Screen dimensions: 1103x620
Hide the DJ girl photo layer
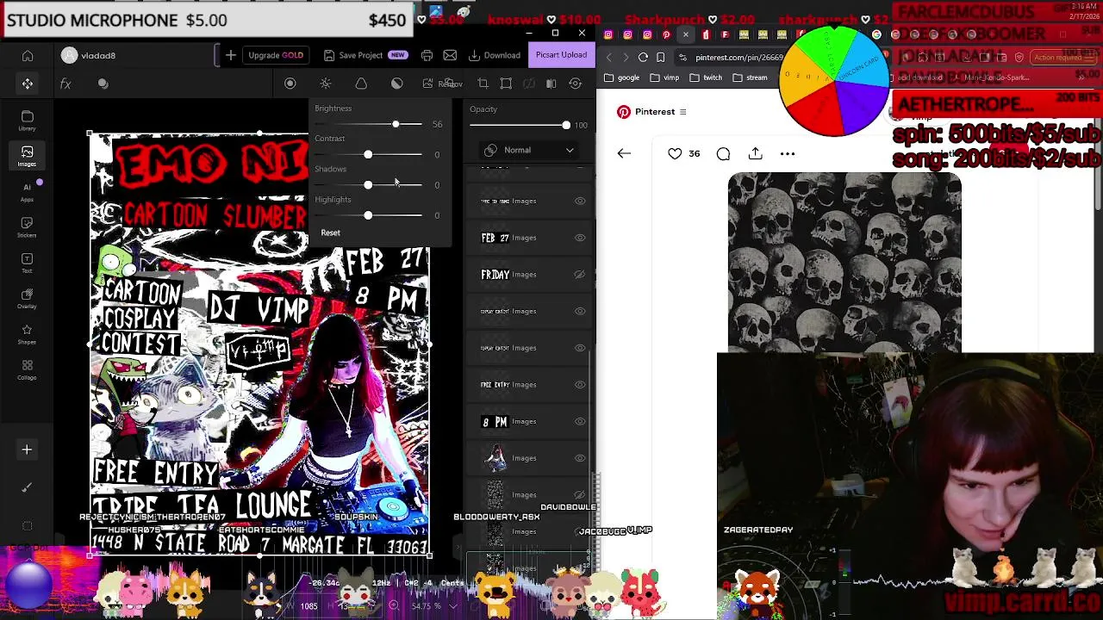[x=580, y=458]
